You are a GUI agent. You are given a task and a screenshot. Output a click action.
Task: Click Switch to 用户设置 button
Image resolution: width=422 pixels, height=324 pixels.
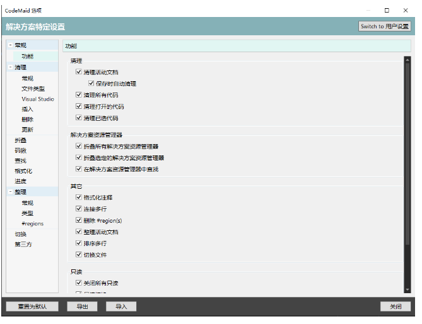tap(385, 26)
